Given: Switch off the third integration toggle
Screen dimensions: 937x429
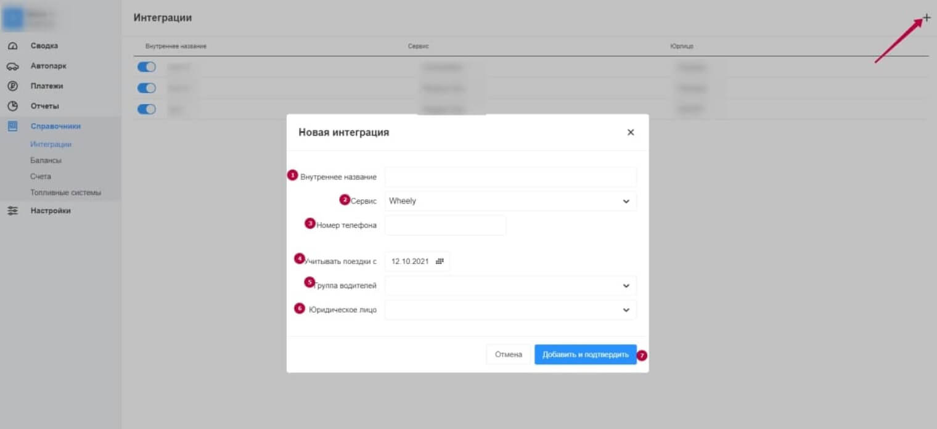Looking at the screenshot, I should click(146, 109).
